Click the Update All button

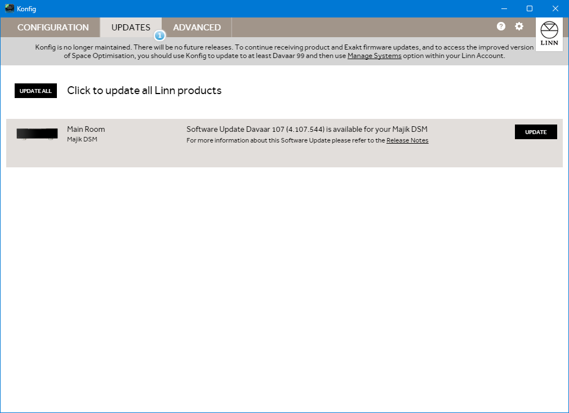click(x=35, y=91)
